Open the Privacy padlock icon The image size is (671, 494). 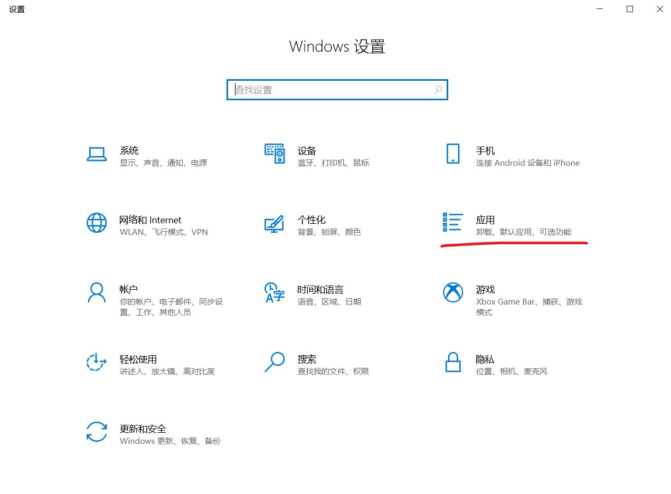coord(452,362)
